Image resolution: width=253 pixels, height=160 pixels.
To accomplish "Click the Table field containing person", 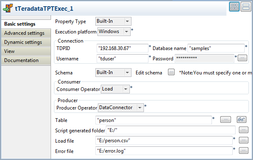I will [153, 120].
